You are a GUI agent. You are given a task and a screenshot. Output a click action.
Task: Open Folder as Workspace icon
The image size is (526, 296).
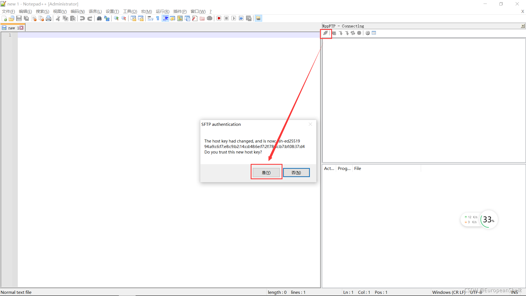click(202, 18)
